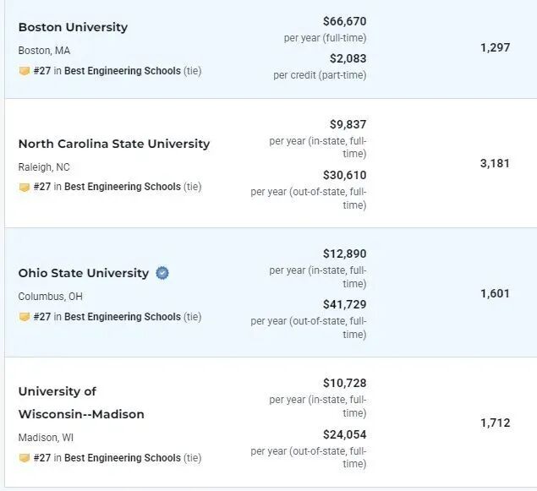Click the enrollment figure 3,181
Image resolution: width=537 pixels, height=491 pixels.
coord(495,164)
